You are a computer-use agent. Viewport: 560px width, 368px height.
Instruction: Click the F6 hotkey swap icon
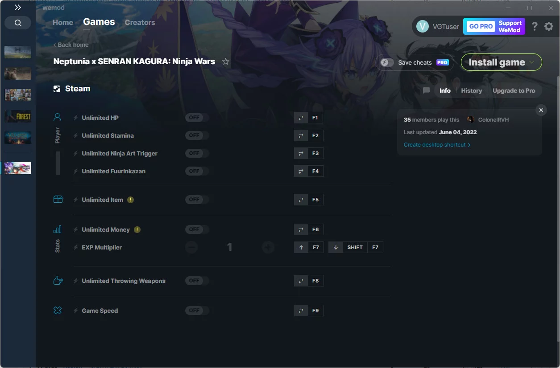pyautogui.click(x=301, y=229)
